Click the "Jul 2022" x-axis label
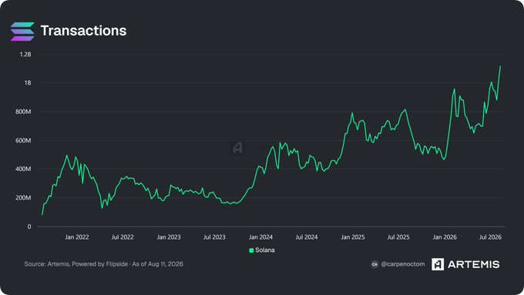Viewport: 524px width, 295px height. pos(123,237)
